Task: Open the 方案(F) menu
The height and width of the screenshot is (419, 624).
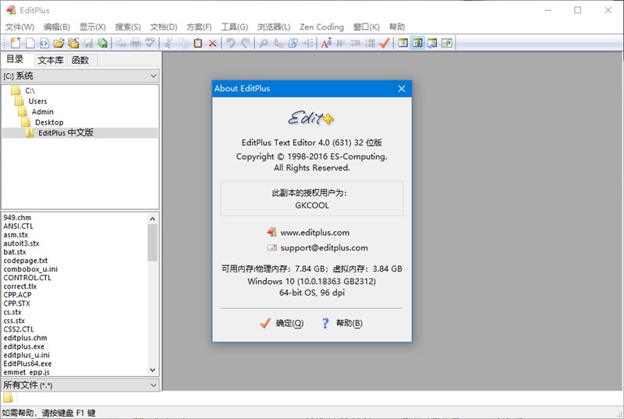Action: [x=199, y=27]
